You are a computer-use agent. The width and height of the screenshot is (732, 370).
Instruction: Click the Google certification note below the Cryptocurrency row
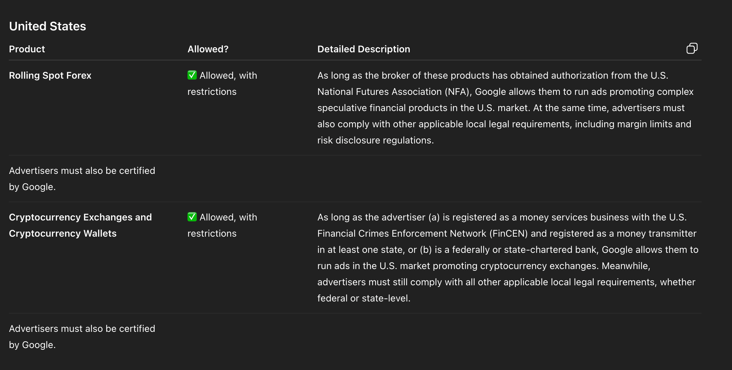pos(82,337)
